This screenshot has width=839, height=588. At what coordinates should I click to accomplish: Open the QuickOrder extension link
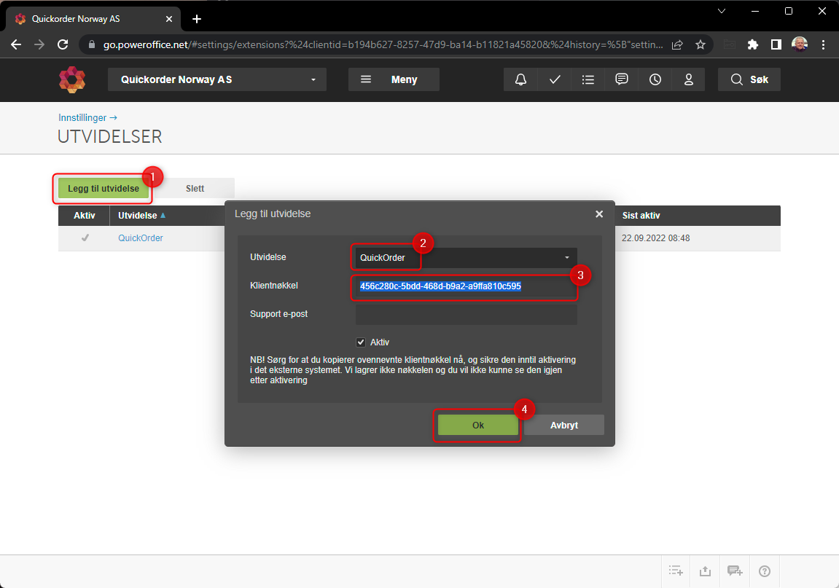[140, 238]
